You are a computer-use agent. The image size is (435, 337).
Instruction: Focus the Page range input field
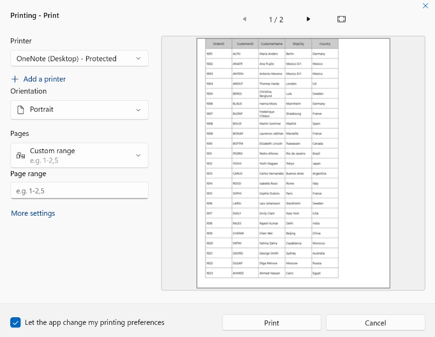click(79, 191)
